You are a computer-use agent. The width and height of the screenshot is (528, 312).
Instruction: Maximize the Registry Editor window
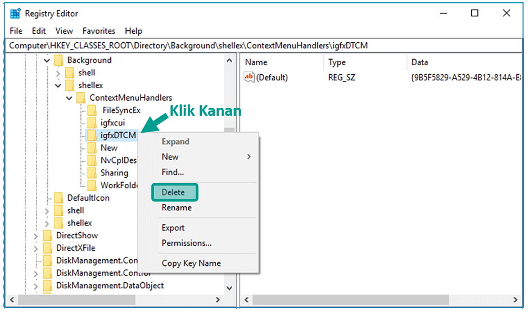point(475,13)
